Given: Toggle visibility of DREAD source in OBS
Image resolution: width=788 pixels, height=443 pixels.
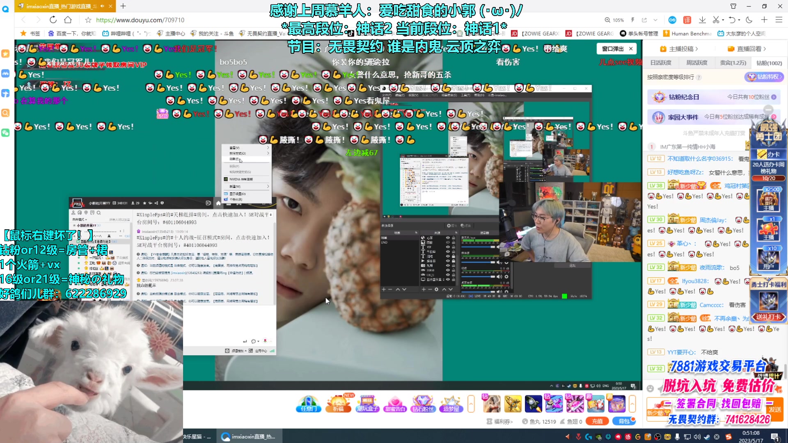Looking at the screenshot, I should [448, 270].
